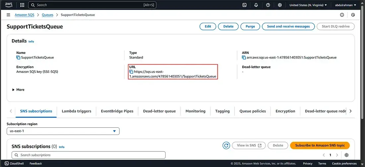
Task: Open the AWS home logo
Action: (9, 5)
